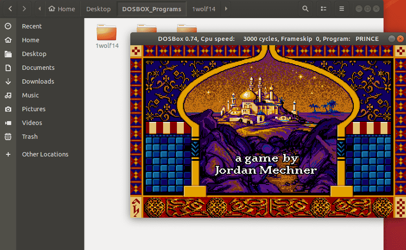The height and width of the screenshot is (250, 406).
Task: Open the hamburger menu in Files
Action: [x=342, y=9]
